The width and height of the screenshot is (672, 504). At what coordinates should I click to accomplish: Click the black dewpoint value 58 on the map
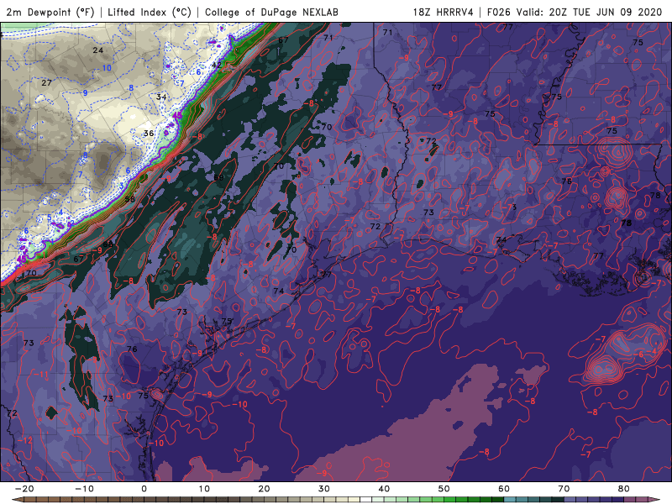tap(130, 199)
